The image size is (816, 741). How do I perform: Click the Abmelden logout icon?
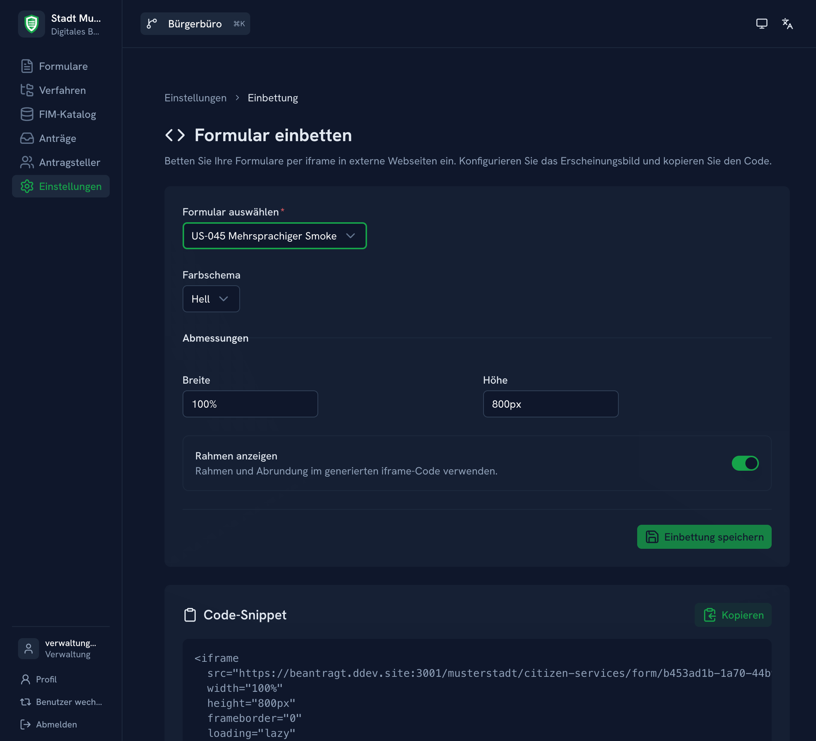pos(26,724)
